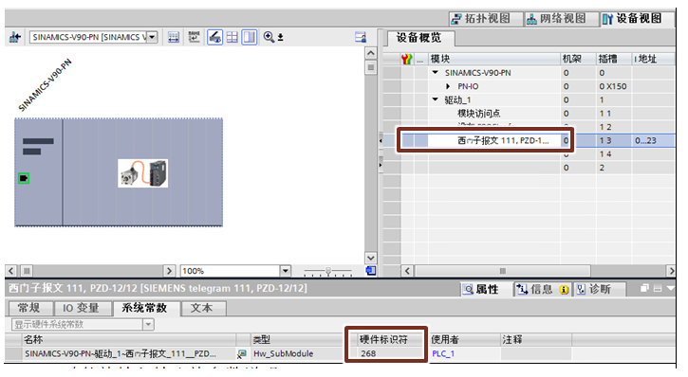
Task: Click the device view scroll up arrow
Action: pos(371,53)
